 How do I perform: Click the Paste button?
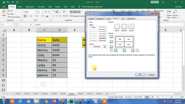point(4,13)
